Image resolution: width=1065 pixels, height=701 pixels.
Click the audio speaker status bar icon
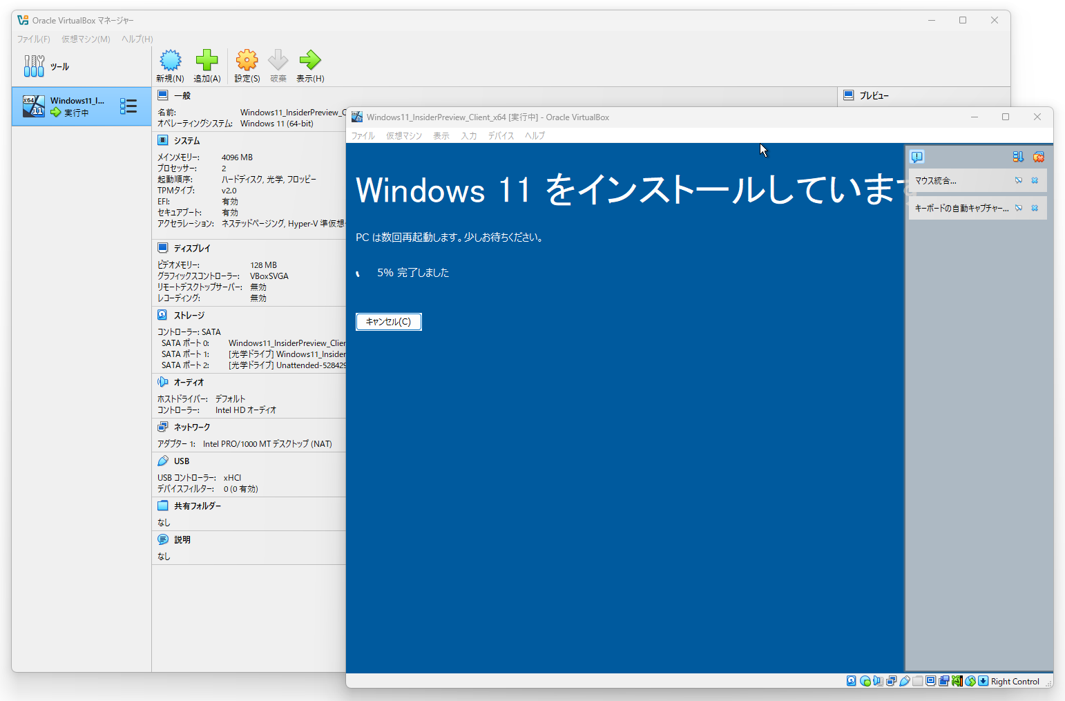[878, 681]
